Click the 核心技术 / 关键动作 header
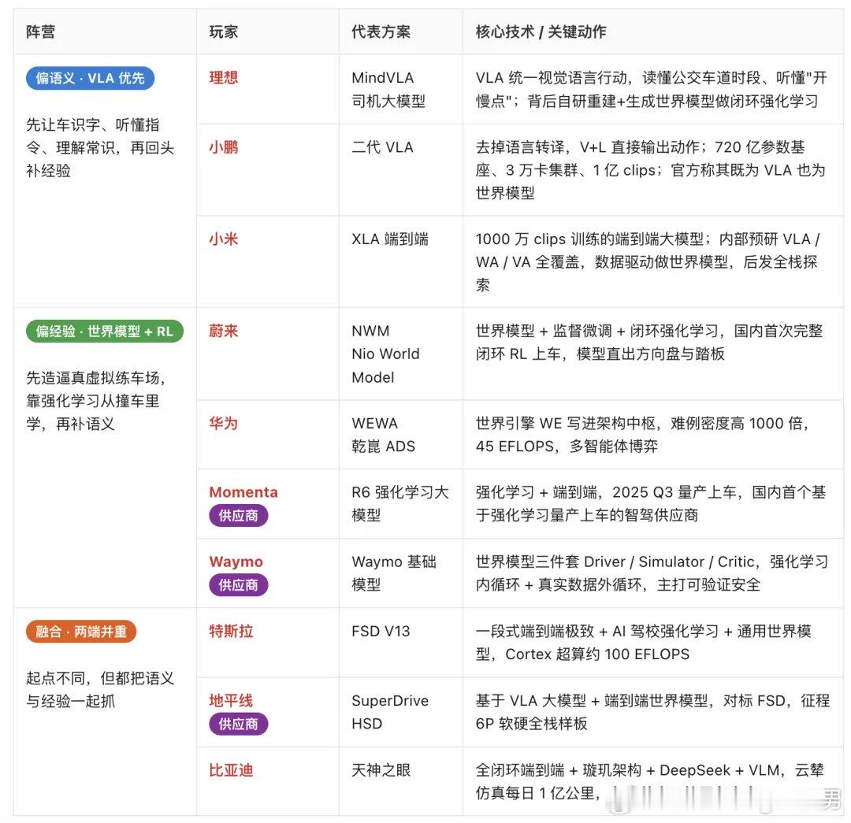Image resolution: width=851 pixels, height=823 pixels. tap(541, 32)
